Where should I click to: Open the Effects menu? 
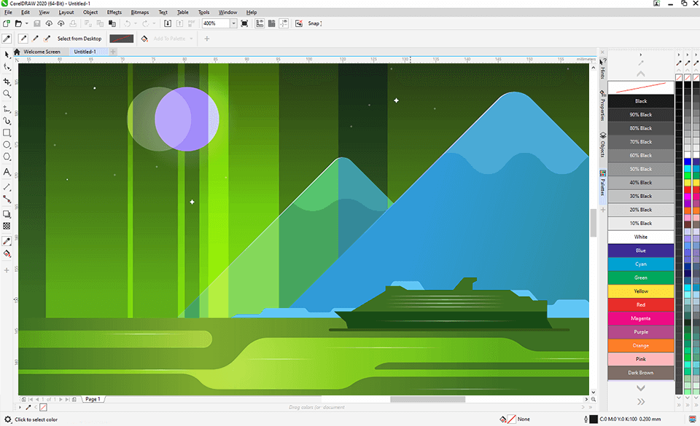tap(114, 12)
